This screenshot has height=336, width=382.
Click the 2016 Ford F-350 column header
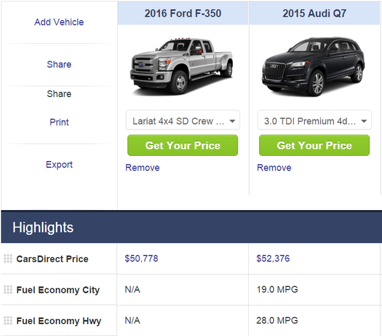click(x=183, y=13)
